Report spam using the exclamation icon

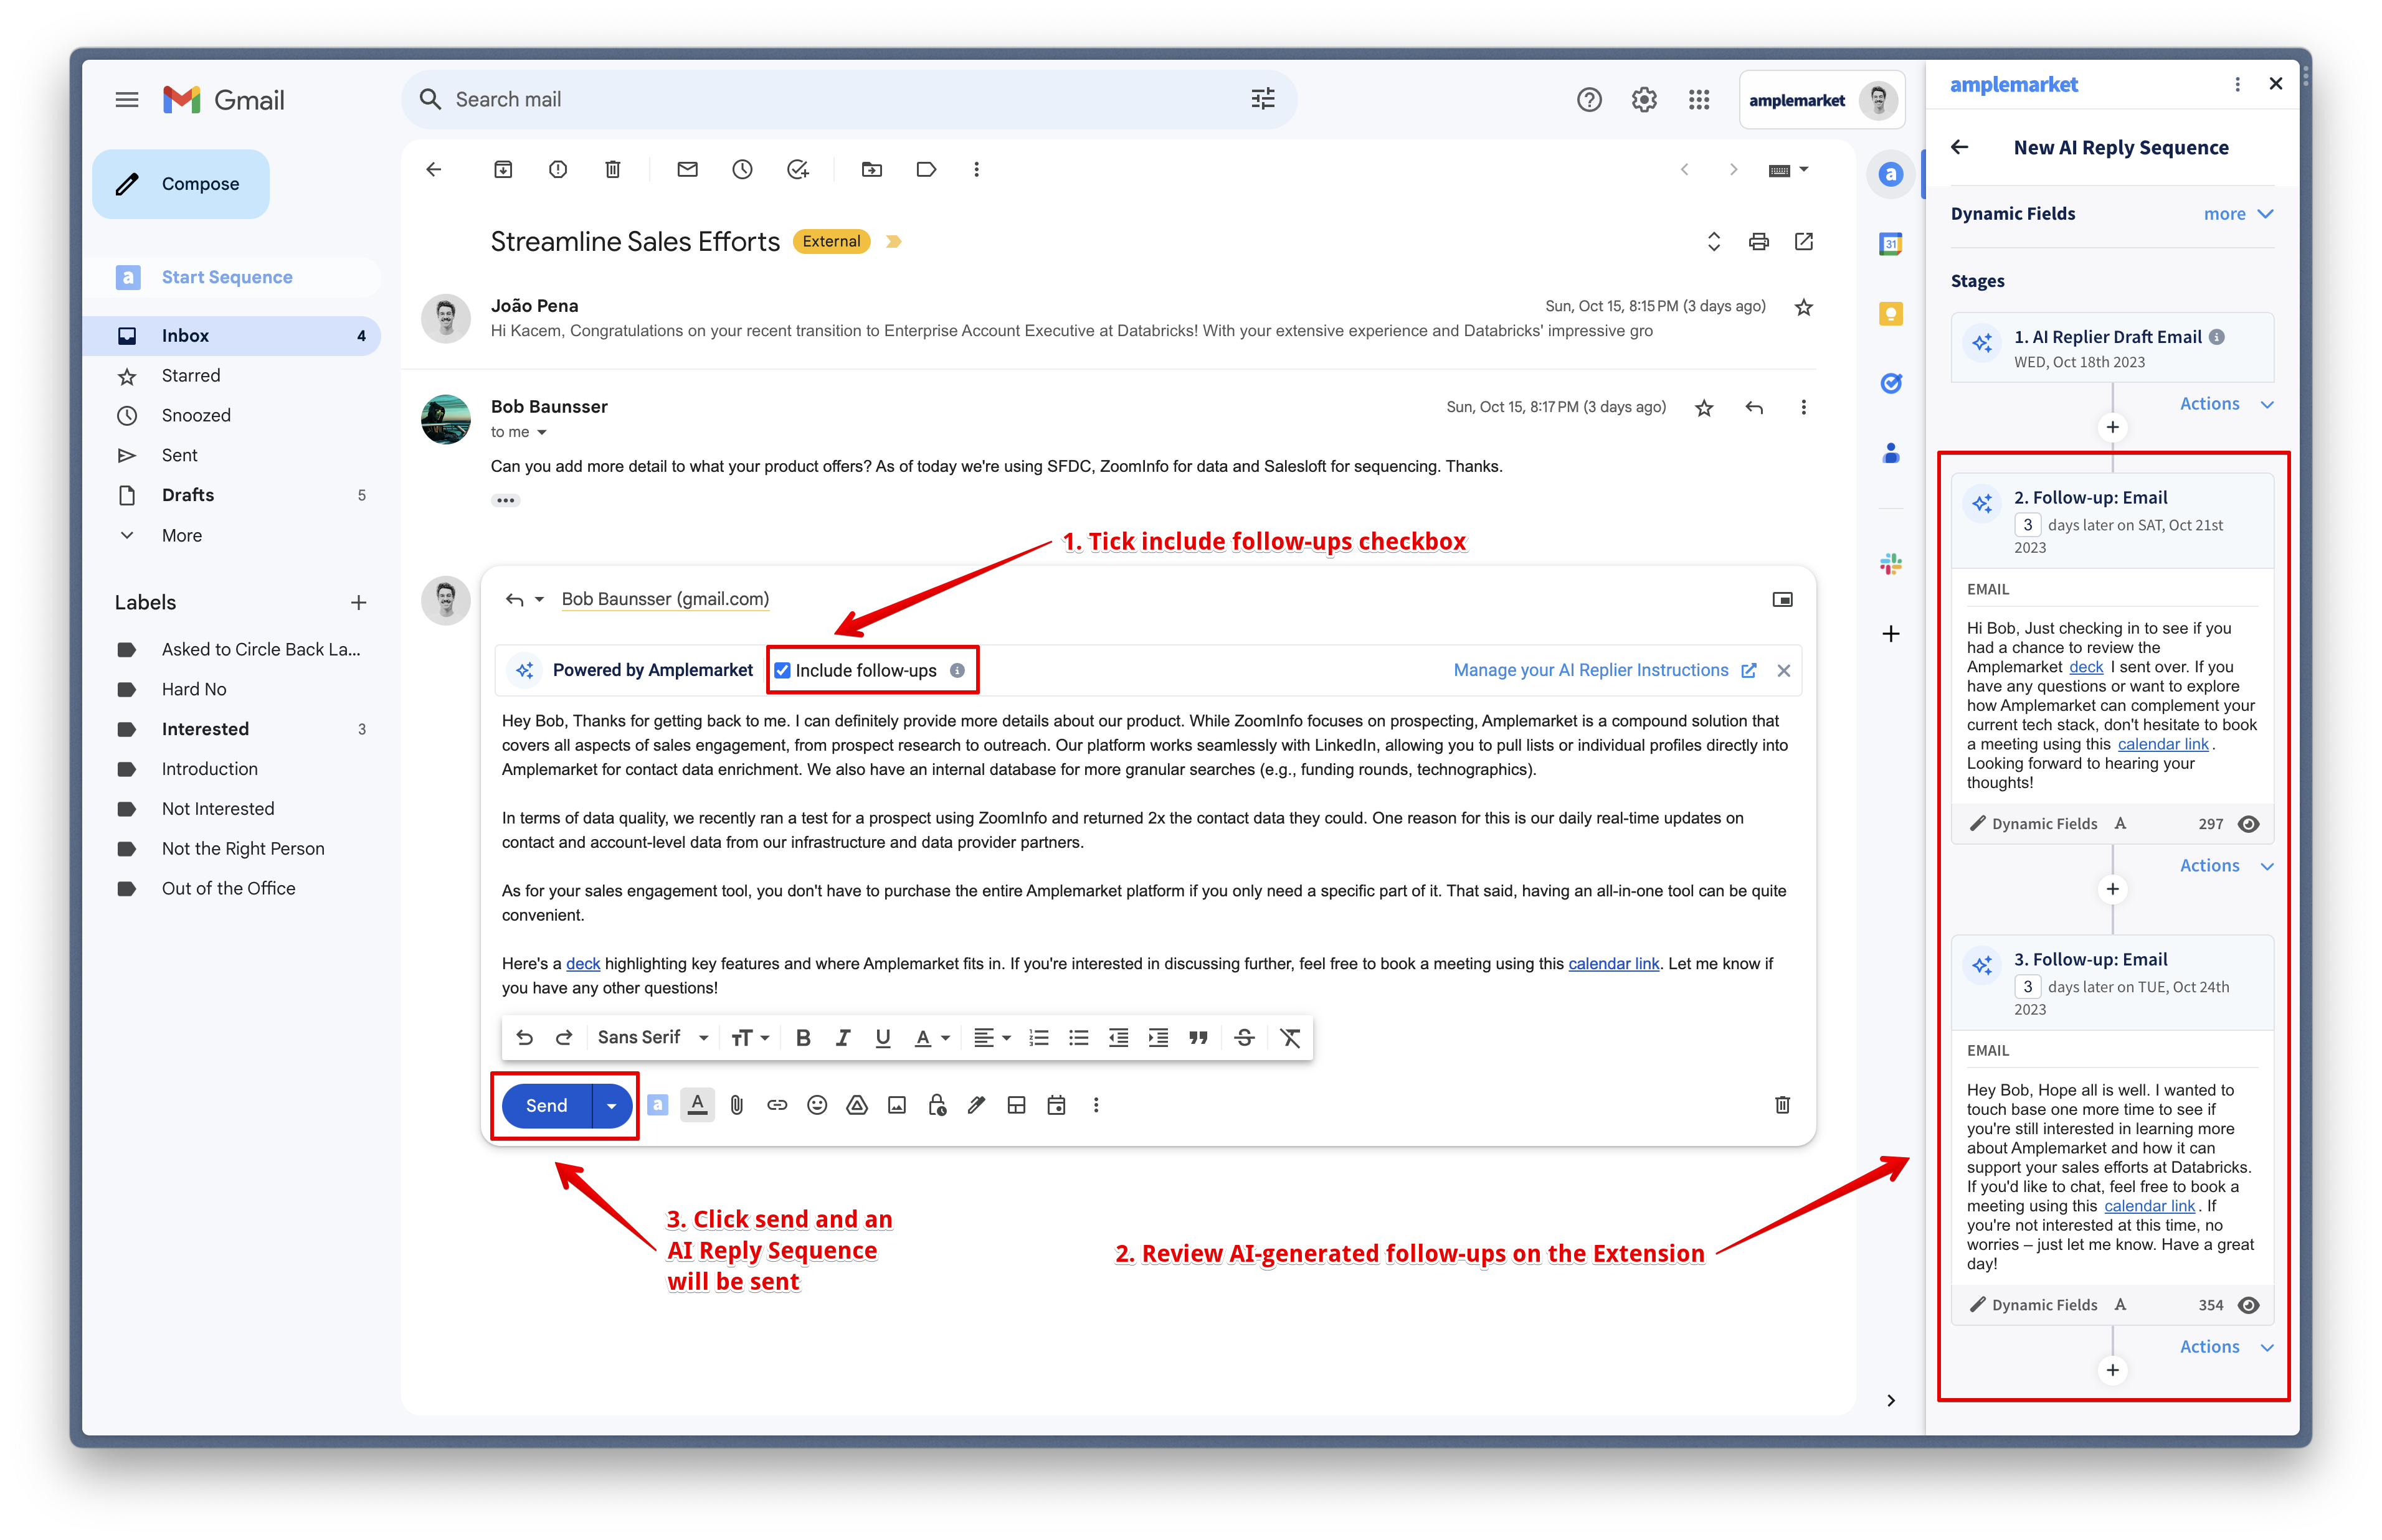point(558,170)
